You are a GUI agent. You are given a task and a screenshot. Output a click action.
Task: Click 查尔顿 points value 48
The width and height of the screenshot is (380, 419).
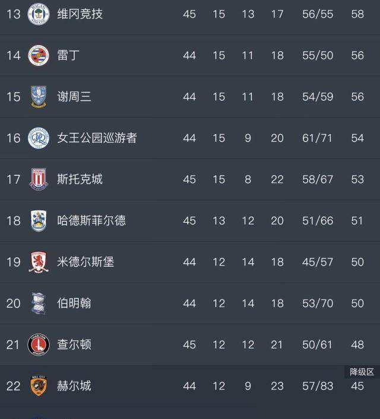point(357,345)
